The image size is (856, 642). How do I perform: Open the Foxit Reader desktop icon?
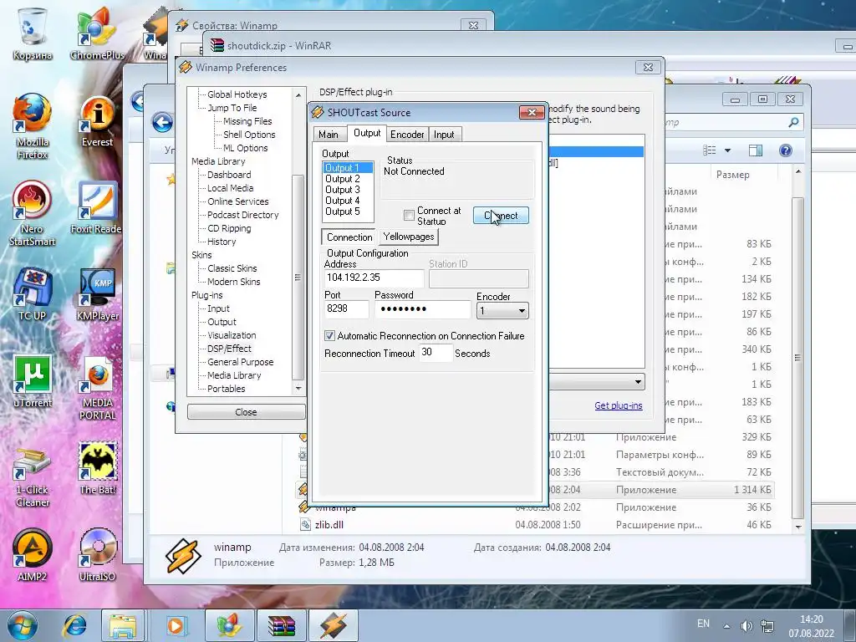96,207
